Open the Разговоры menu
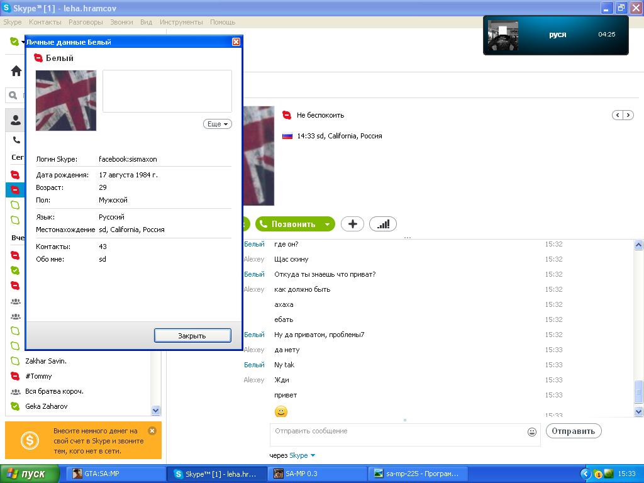 86,22
